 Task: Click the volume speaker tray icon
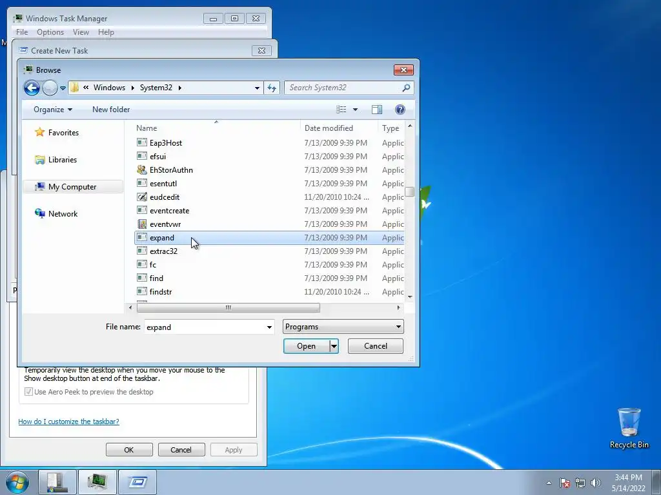pos(595,483)
